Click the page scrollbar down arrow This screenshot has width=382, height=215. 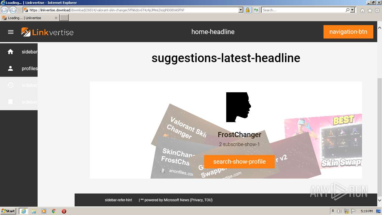click(380, 200)
